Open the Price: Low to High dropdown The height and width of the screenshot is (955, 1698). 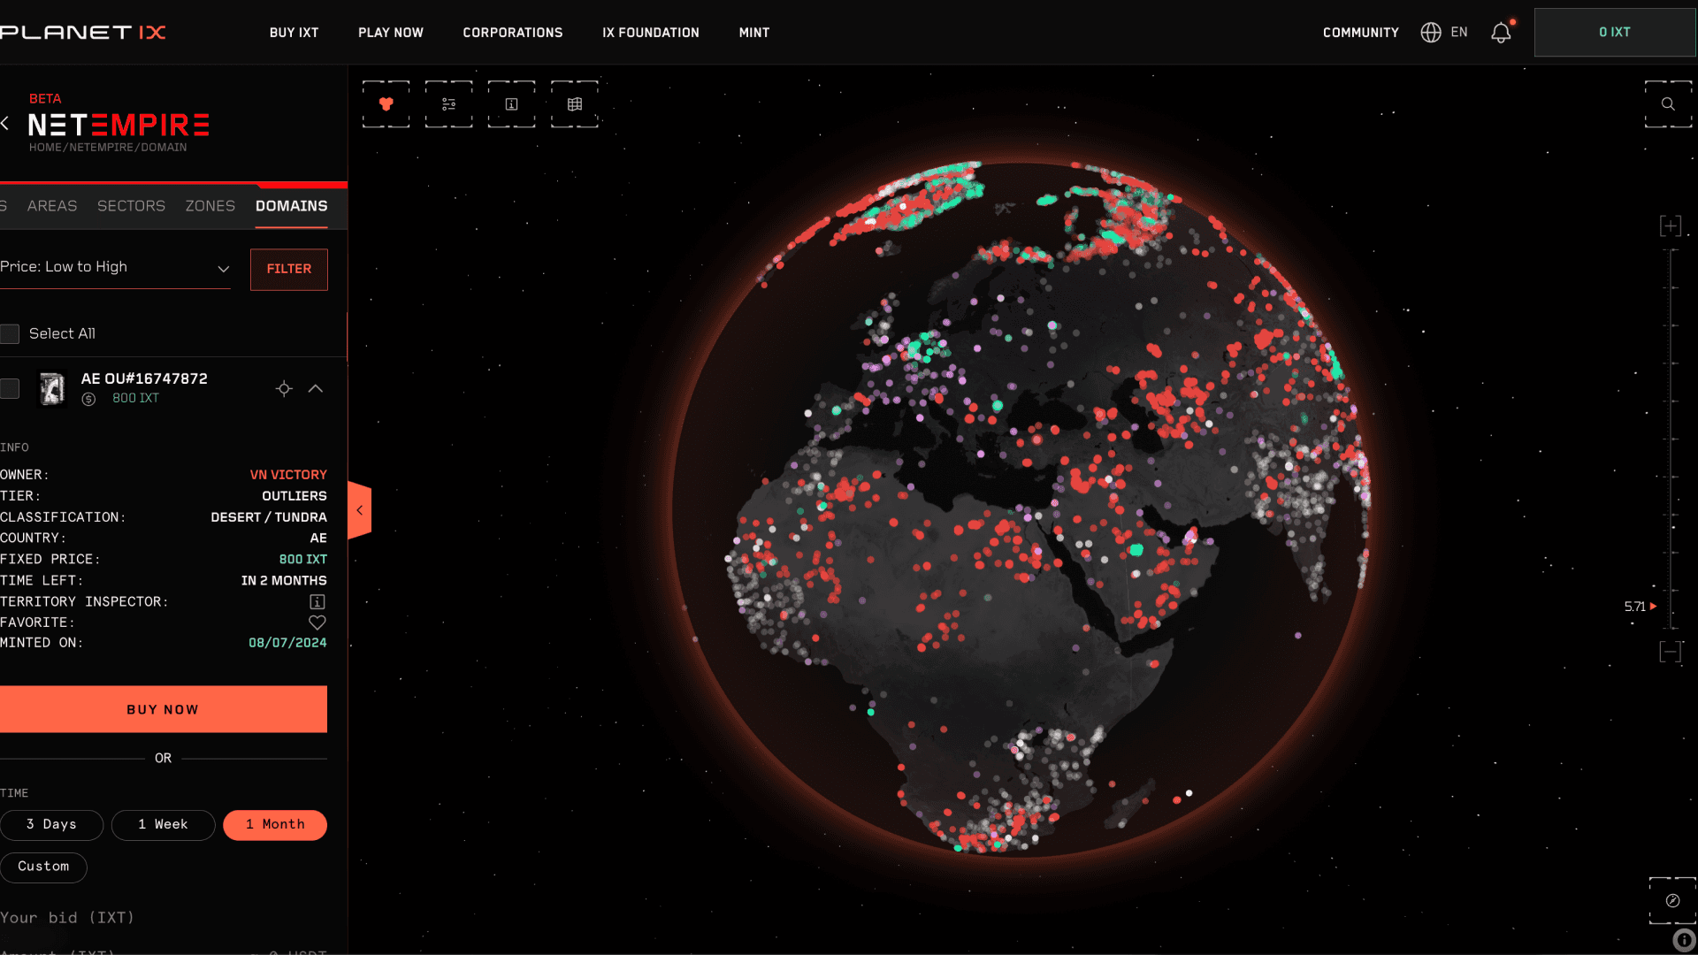(115, 267)
